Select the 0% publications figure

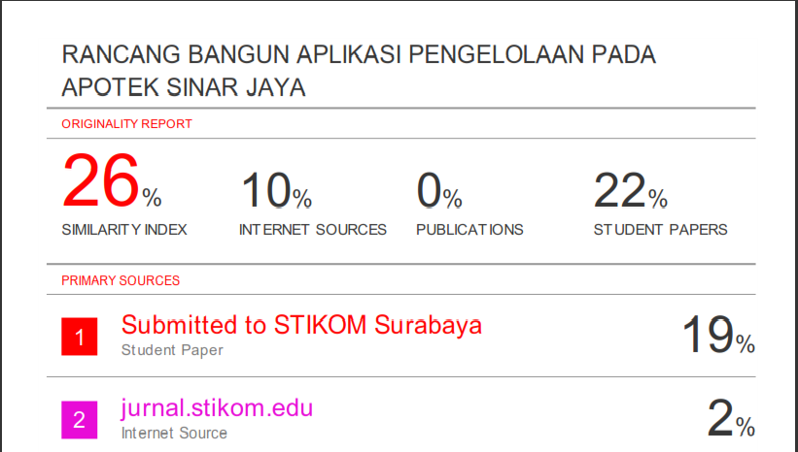439,190
